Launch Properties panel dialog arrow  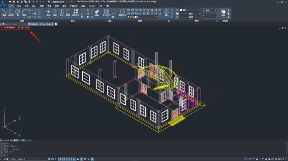pyautogui.click(x=217, y=21)
